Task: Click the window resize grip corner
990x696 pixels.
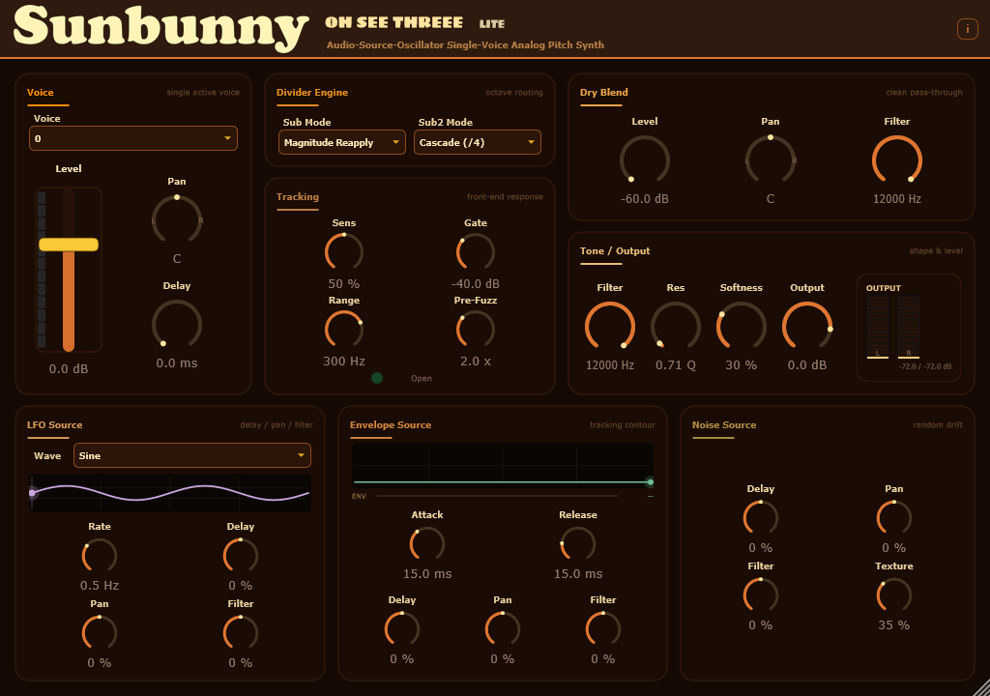Action: [x=980, y=686]
